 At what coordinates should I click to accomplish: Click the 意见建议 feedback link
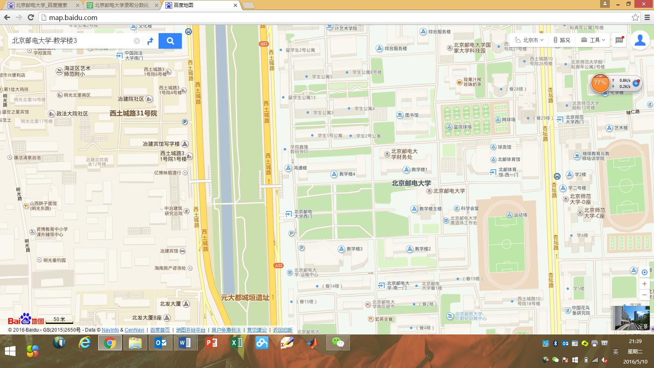point(257,330)
